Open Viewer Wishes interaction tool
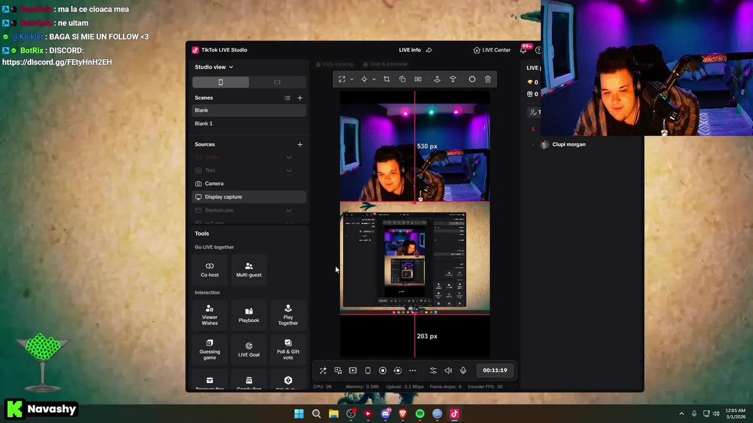The image size is (753, 423). tap(209, 315)
